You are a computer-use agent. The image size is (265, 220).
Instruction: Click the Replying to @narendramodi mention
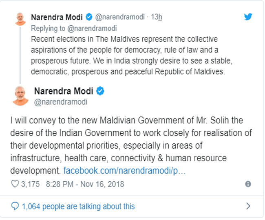click(x=73, y=28)
